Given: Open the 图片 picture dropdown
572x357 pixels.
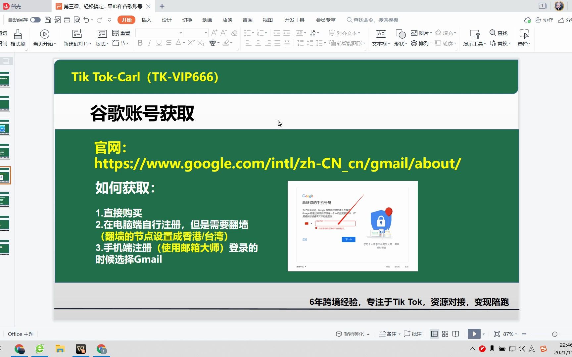Looking at the screenshot, I should click(x=421, y=33).
